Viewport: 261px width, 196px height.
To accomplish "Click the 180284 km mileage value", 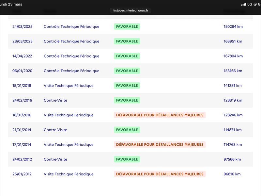I will click(x=233, y=26).
